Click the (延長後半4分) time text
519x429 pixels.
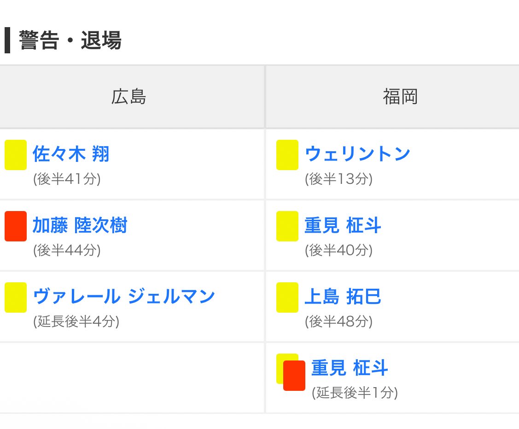pos(76,321)
